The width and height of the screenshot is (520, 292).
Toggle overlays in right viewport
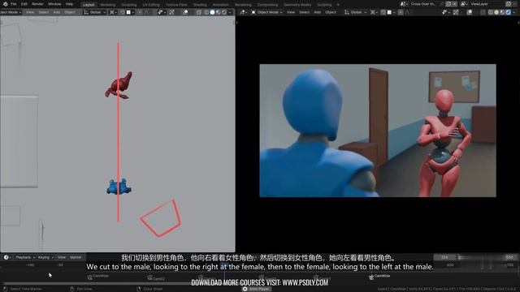(470, 12)
